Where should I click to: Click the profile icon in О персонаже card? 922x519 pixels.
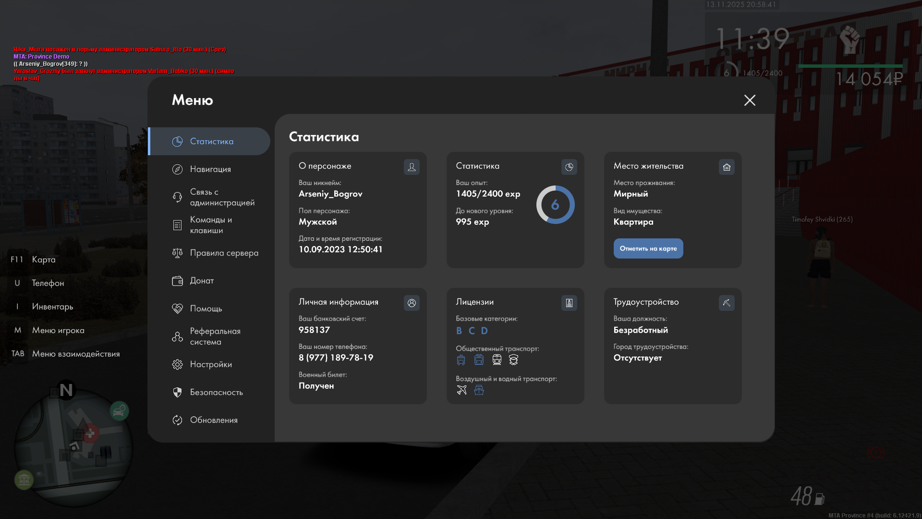[412, 167]
